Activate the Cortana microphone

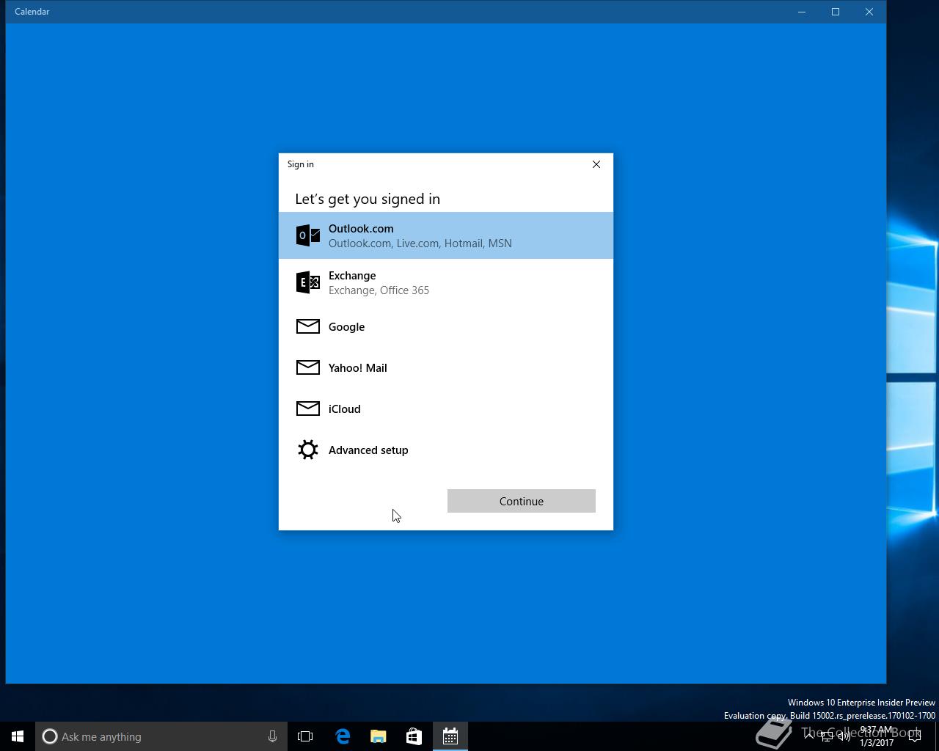272,736
